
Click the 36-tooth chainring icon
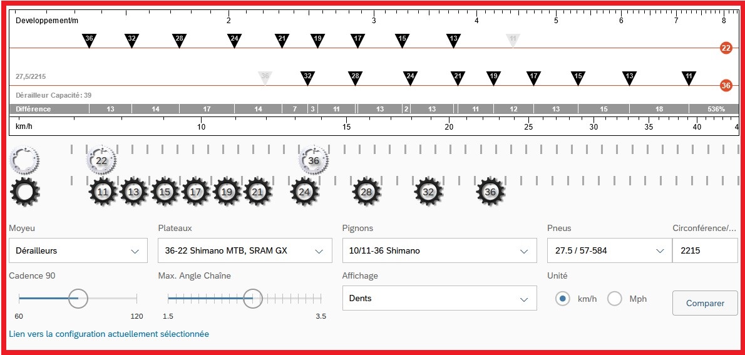tap(314, 161)
